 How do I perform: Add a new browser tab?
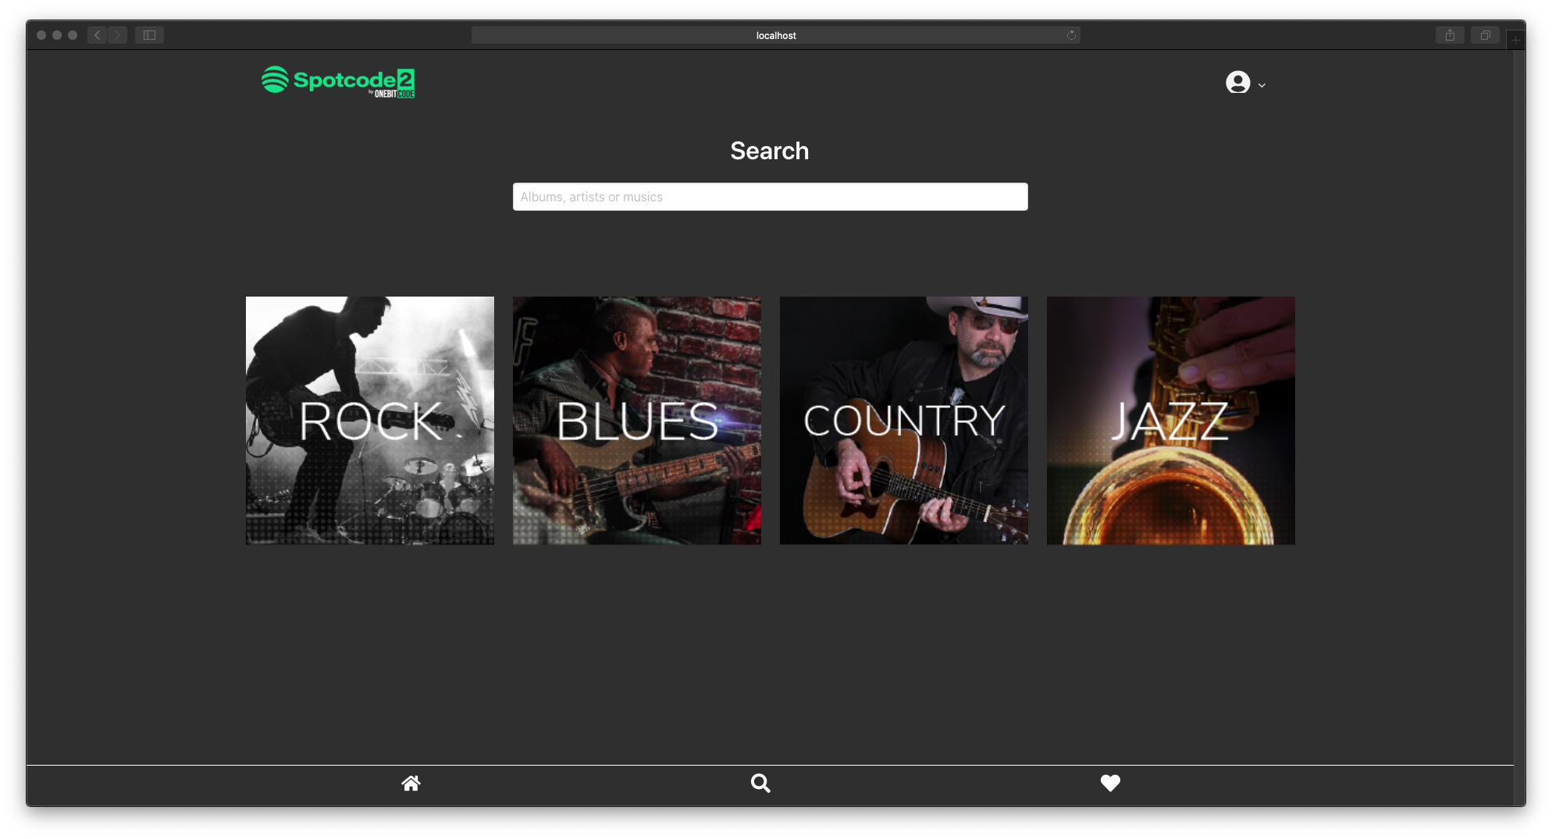point(1515,39)
